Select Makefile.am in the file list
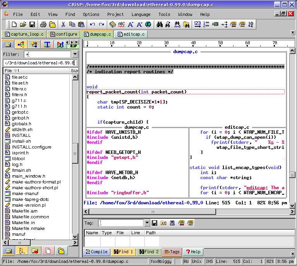Viewport: 297px width, 266px height. pyautogui.click(x=24, y=211)
